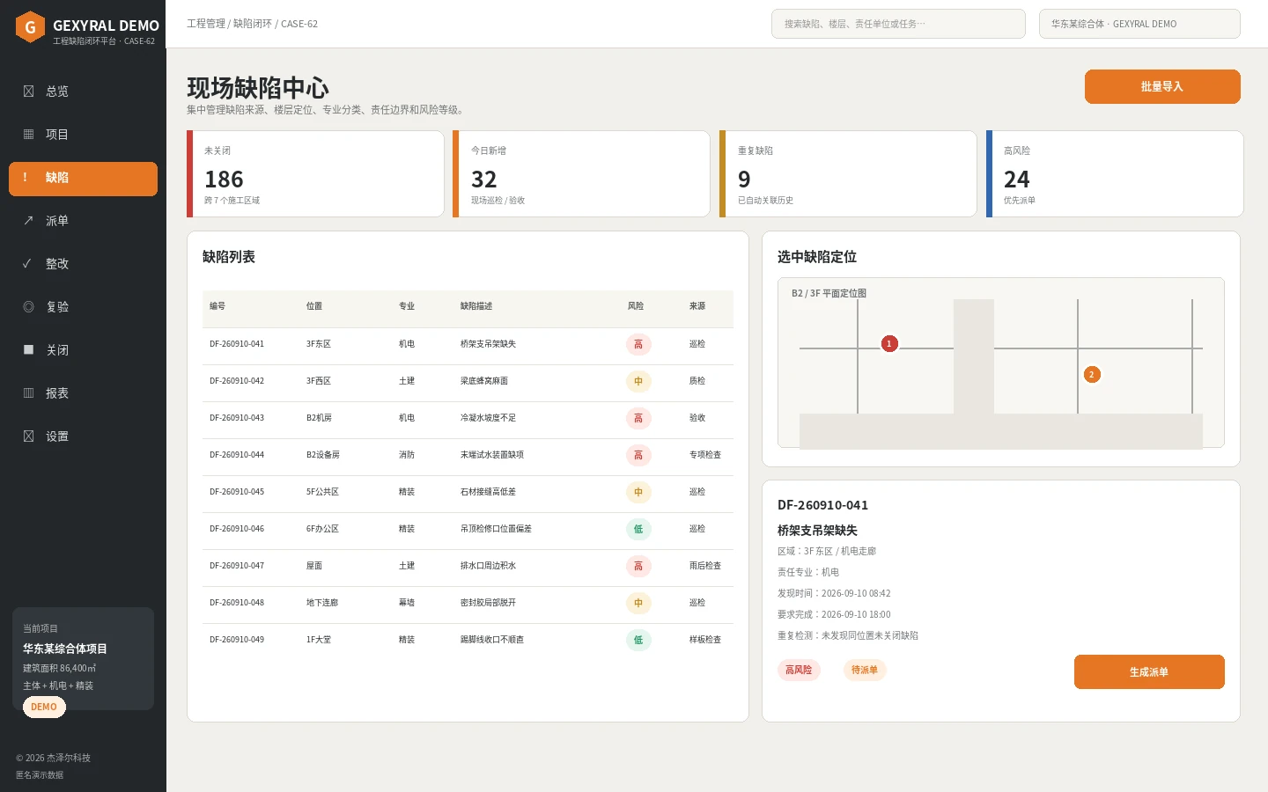Screen dimensions: 1268x792
Task: Open the 总览 overview sidebar icon
Action: (28, 92)
